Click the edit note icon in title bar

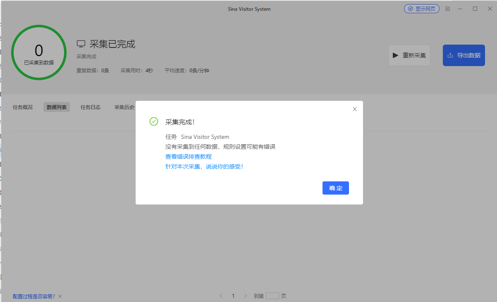[x=448, y=9]
